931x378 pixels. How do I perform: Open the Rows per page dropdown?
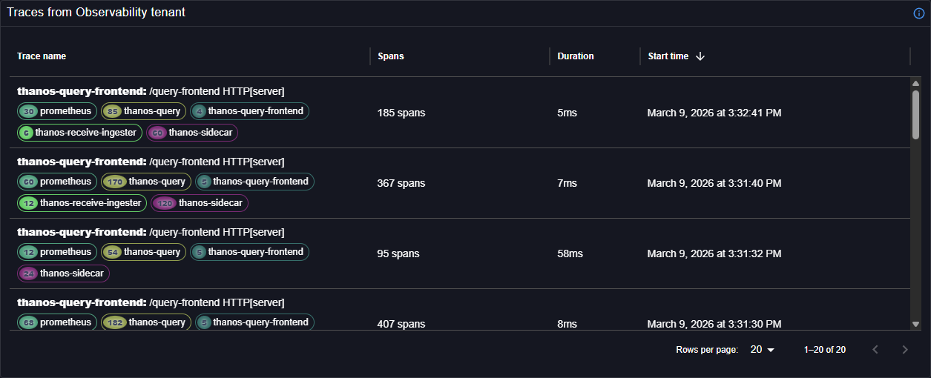[762, 350]
